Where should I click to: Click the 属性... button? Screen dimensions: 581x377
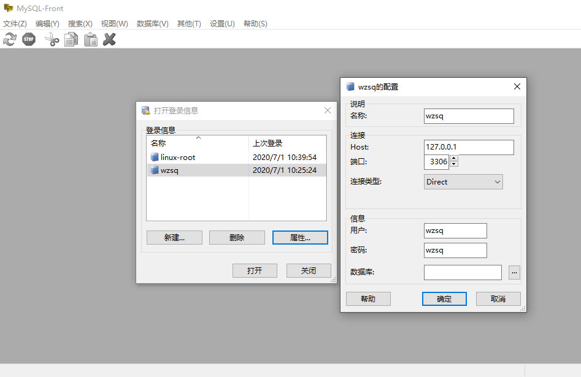point(300,238)
